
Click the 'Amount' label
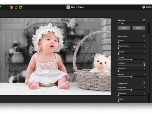coord(121,40)
